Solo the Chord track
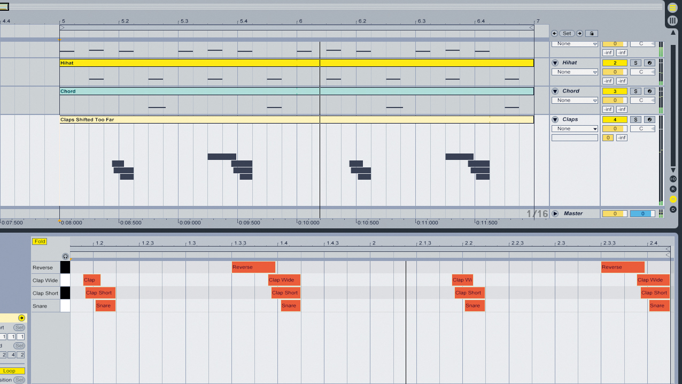The image size is (682, 384). point(636,91)
